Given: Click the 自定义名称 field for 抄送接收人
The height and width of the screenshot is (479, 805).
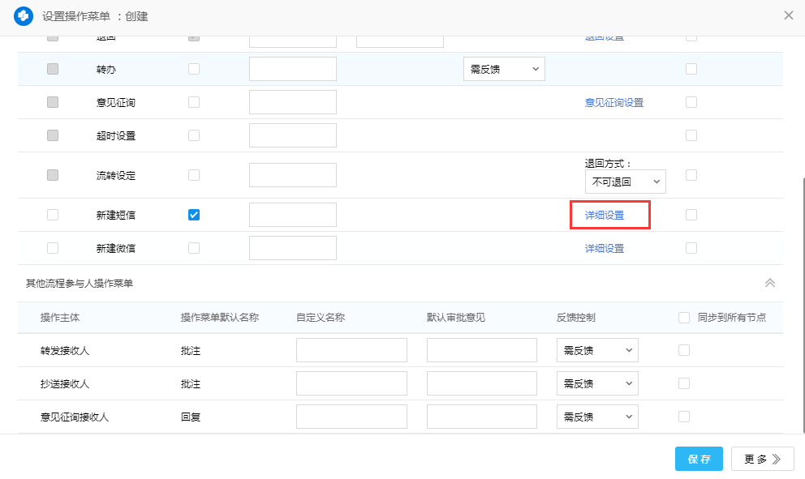Looking at the screenshot, I should pos(351,383).
